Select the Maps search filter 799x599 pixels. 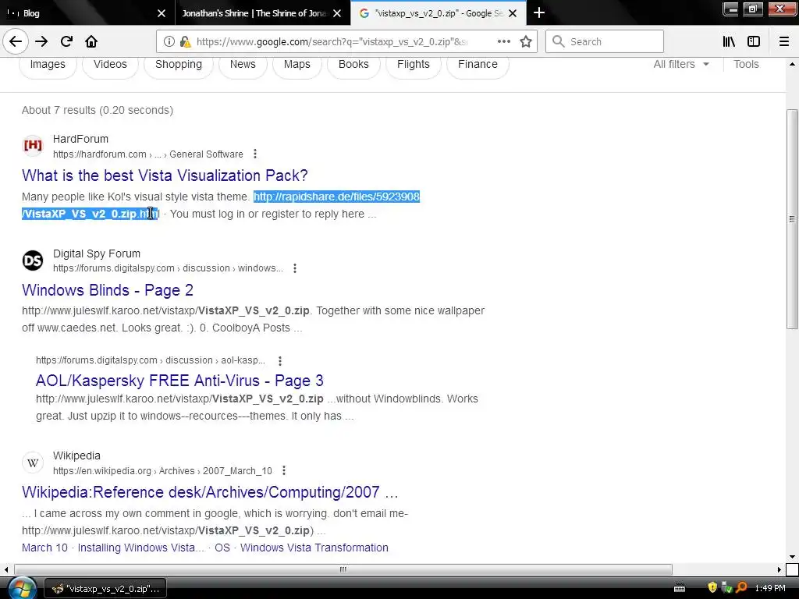[x=297, y=65]
